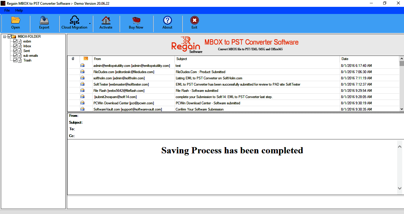
Task: Select 'PCWin Download Center - Software submitted' subject
Action: pos(208,103)
